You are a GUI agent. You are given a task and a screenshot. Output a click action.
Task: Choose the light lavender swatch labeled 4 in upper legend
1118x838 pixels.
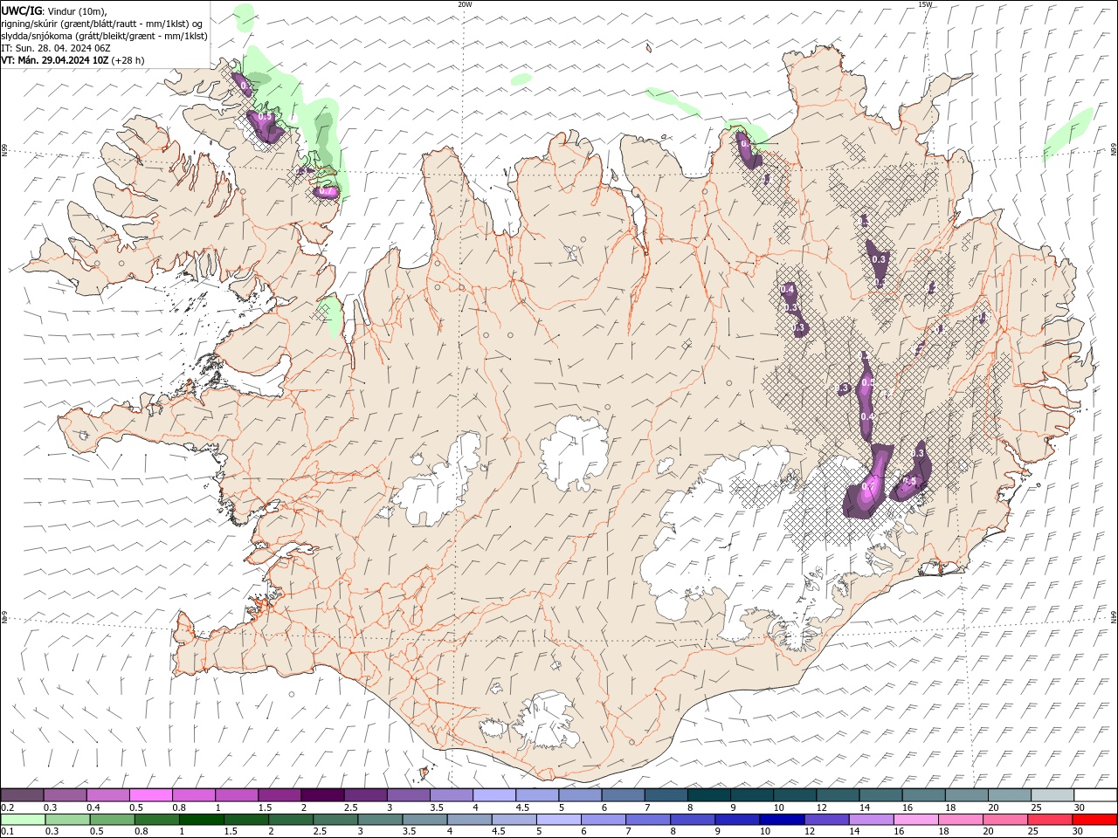click(494, 795)
